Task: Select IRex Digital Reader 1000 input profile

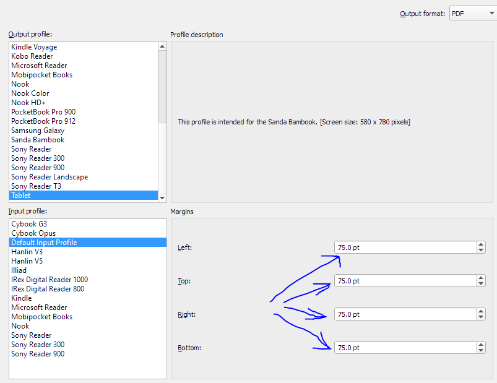Action: pyautogui.click(x=88, y=280)
